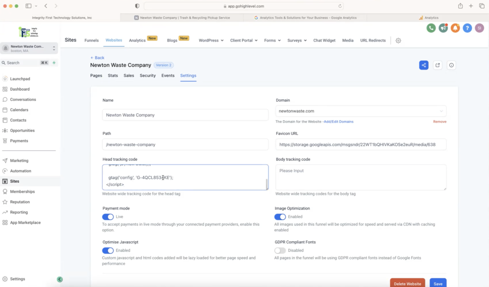The width and height of the screenshot is (489, 287).
Task: Disable the Image Optimization toggle
Action: [280, 217]
